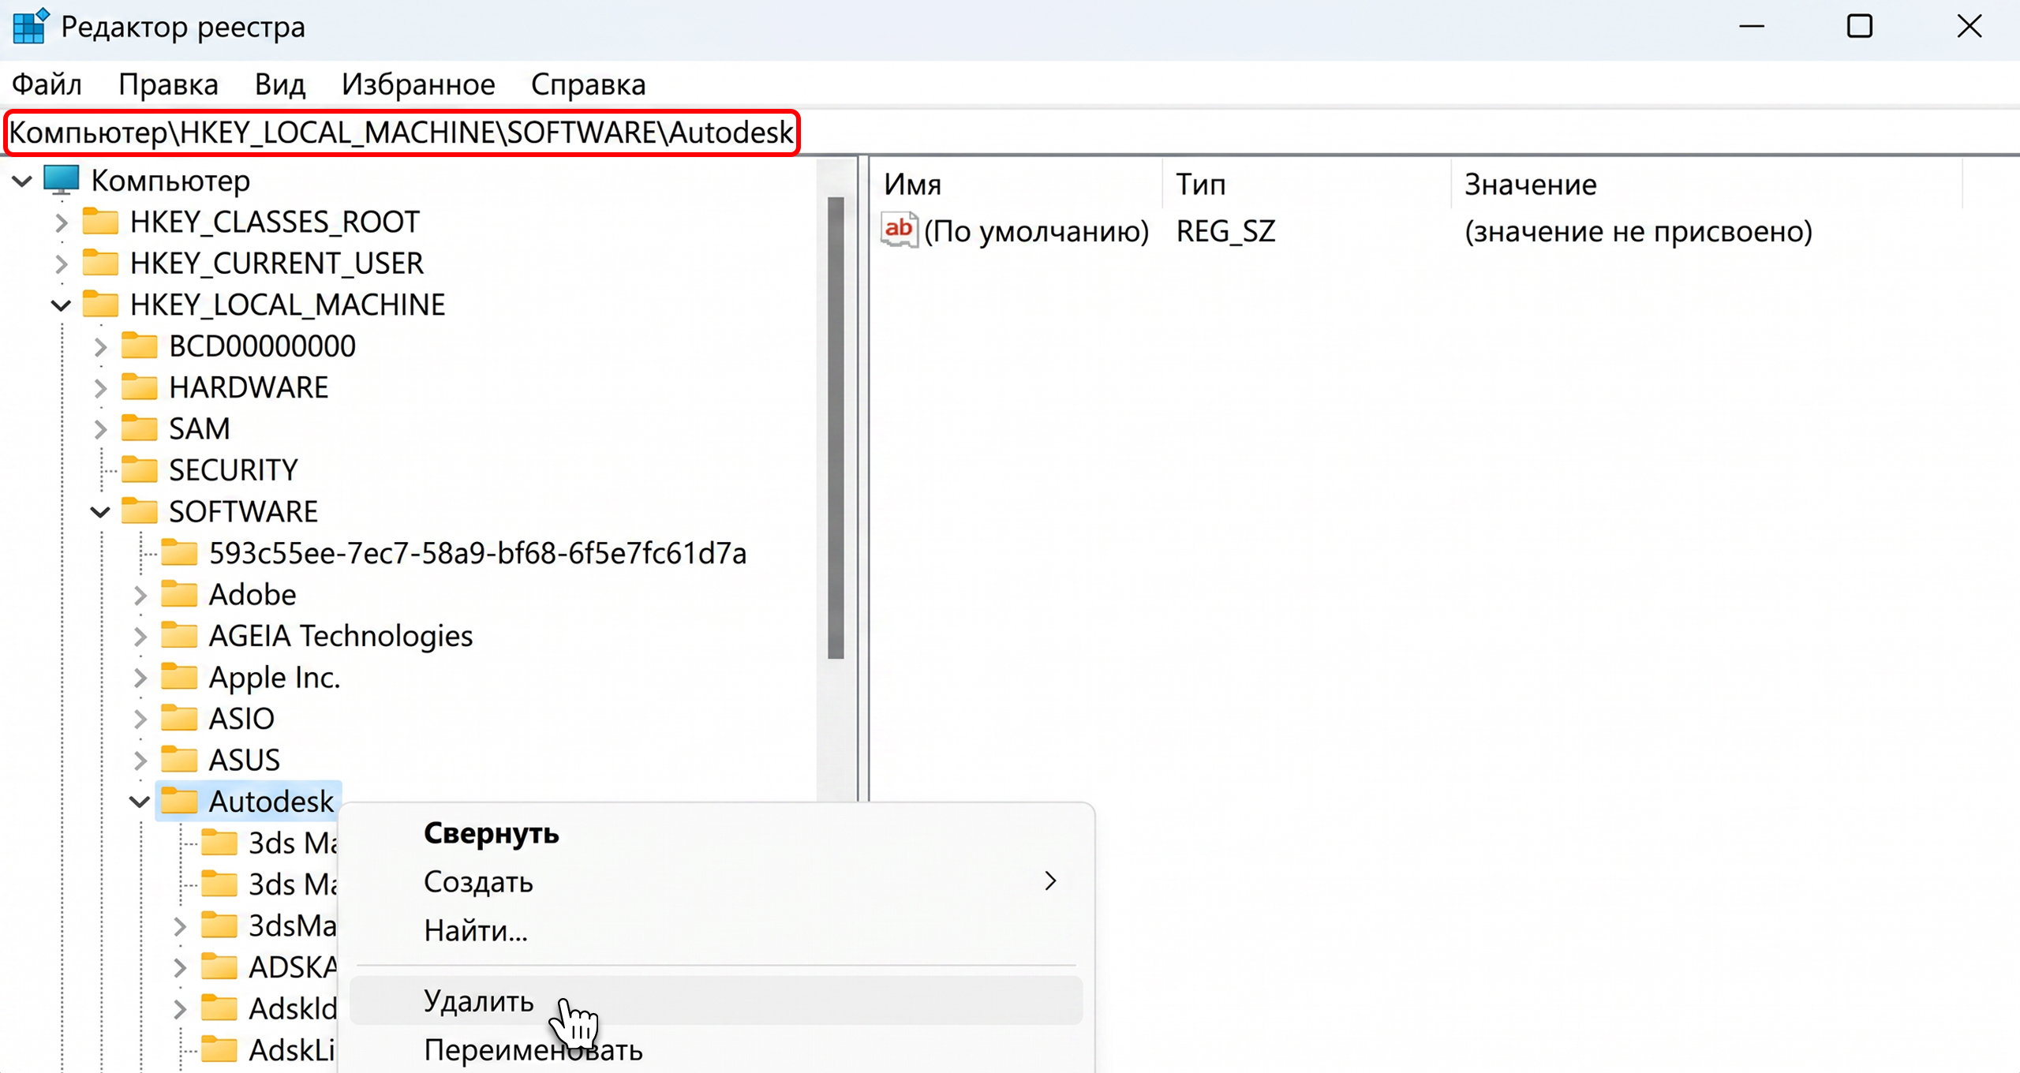
Task: Select the SECURITY key label
Action: (x=233, y=470)
